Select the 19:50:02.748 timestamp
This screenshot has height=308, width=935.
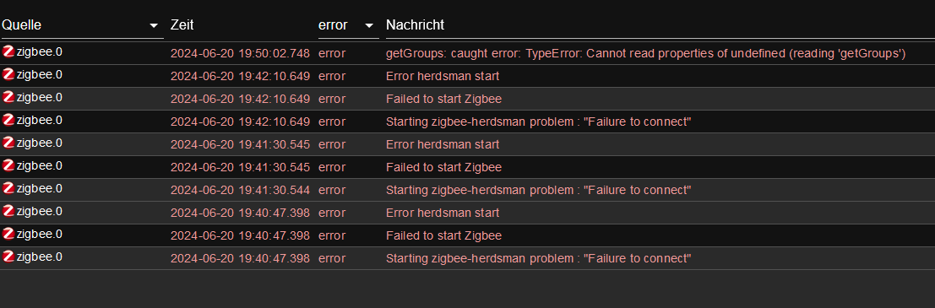click(241, 54)
